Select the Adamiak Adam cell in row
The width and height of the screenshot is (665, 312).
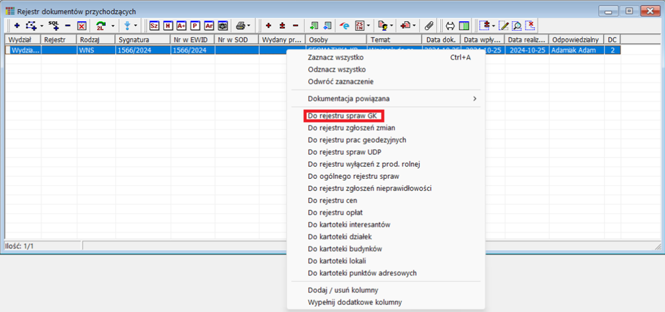[576, 51]
